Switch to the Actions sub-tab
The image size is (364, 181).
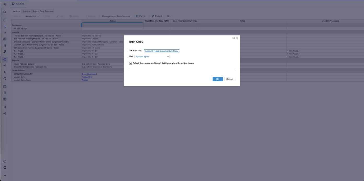pyautogui.click(x=17, y=11)
